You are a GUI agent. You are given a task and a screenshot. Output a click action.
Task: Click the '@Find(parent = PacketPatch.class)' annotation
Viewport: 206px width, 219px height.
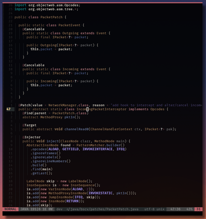55,113
